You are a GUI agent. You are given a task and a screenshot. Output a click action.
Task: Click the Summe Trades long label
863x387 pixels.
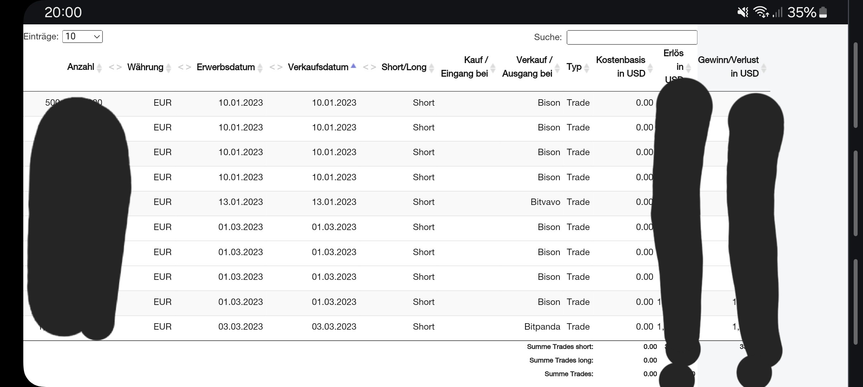click(561, 360)
